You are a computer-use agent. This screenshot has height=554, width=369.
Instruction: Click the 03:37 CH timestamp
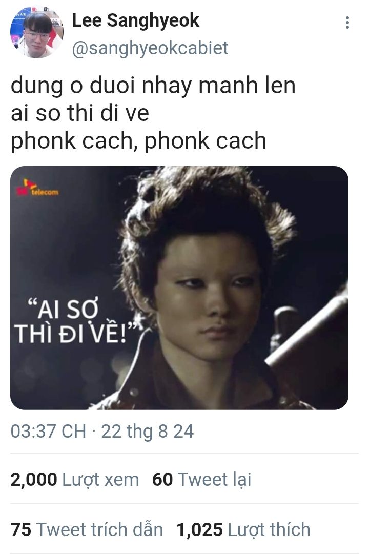click(48, 432)
